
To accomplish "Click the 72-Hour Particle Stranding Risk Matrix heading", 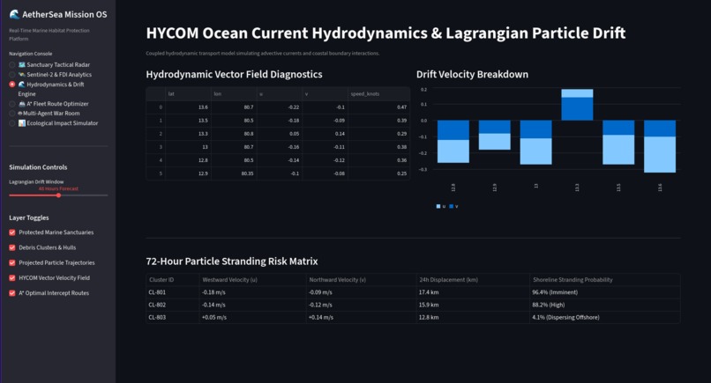I will pos(232,261).
